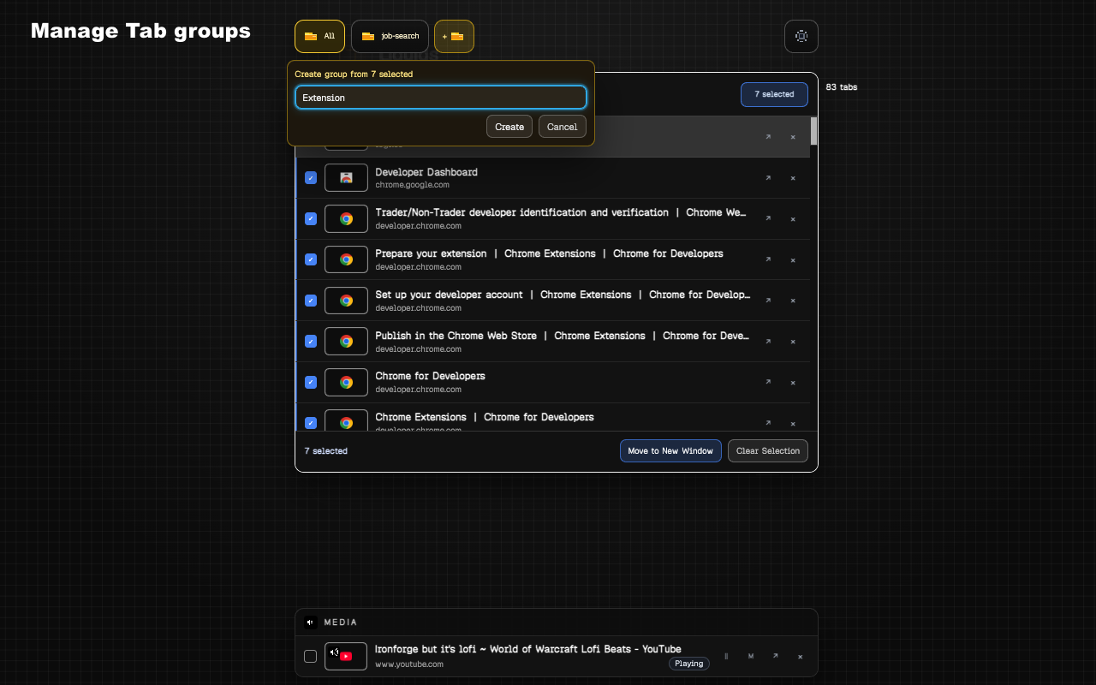The height and width of the screenshot is (685, 1096).
Task: Open Developer Dashboard tab via its arrow icon
Action: coord(767,178)
